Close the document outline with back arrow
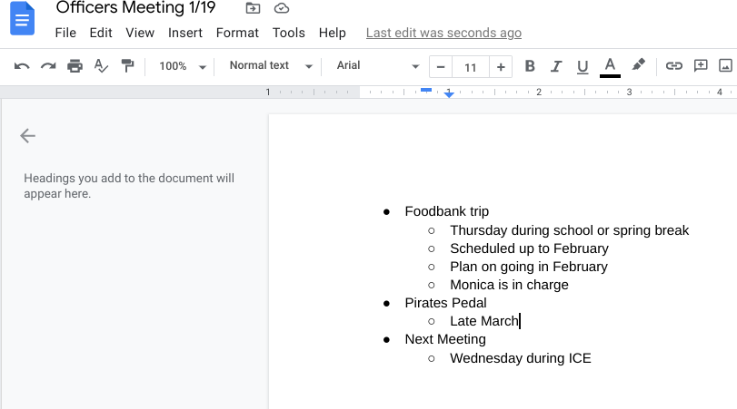 (x=27, y=136)
